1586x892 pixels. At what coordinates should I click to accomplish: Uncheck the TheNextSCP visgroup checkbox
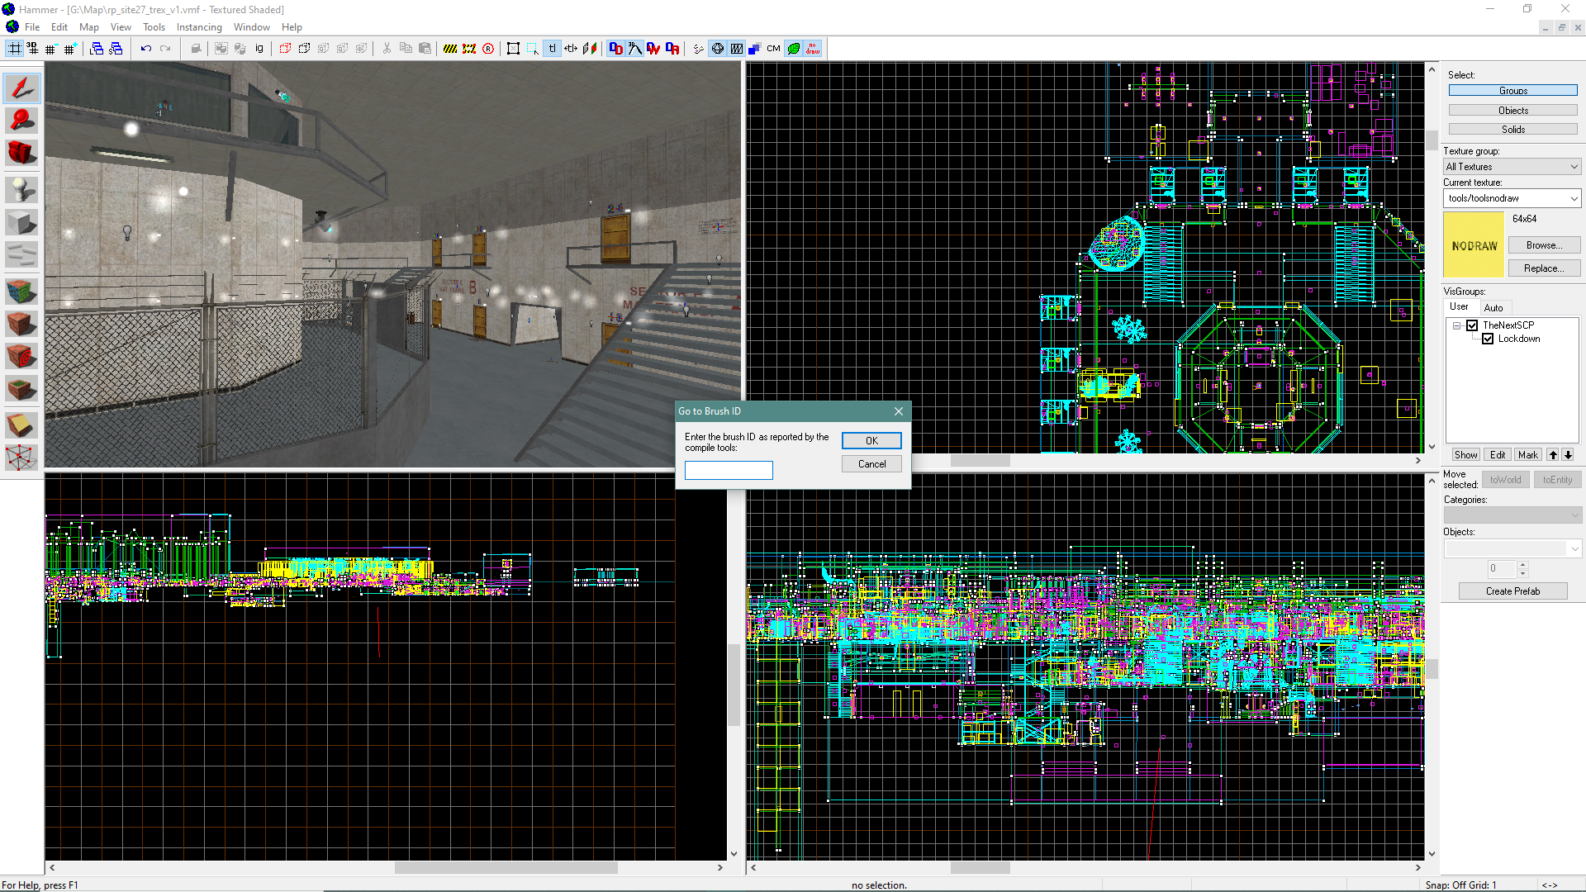[1472, 325]
